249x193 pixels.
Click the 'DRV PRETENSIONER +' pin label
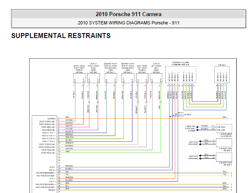tap(46, 173)
